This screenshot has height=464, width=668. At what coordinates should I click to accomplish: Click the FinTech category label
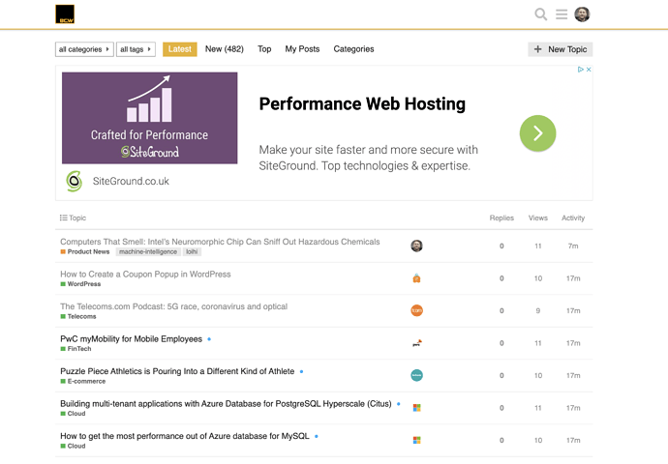pyautogui.click(x=76, y=349)
